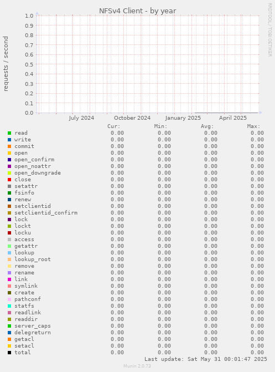The height and width of the screenshot is (372, 275).
Task: Click the July 2024 axis label
Action: (81, 118)
